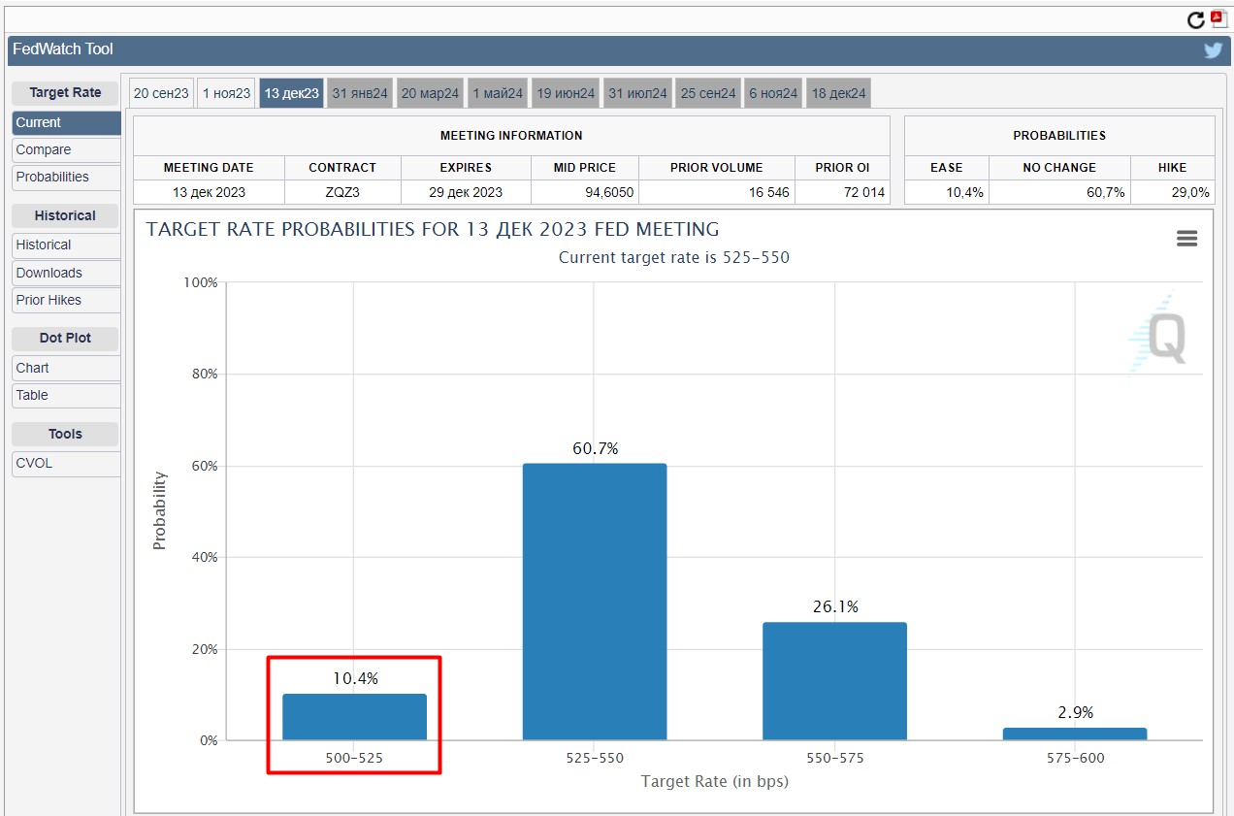Screen dimensions: 1234x816
Task: Open Probabilities in the sidebar
Action: [x=66, y=177]
